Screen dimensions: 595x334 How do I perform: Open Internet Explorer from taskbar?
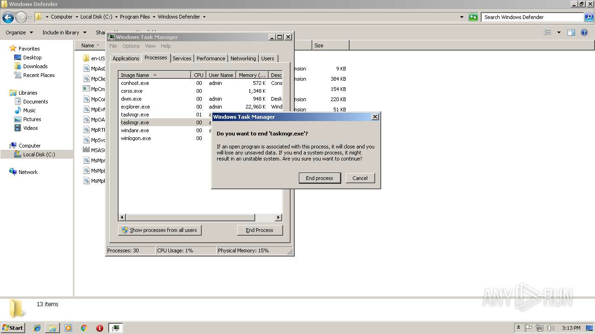[x=37, y=328]
